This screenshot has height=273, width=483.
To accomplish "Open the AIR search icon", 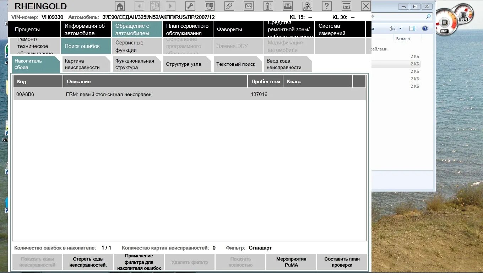I will 307,6.
